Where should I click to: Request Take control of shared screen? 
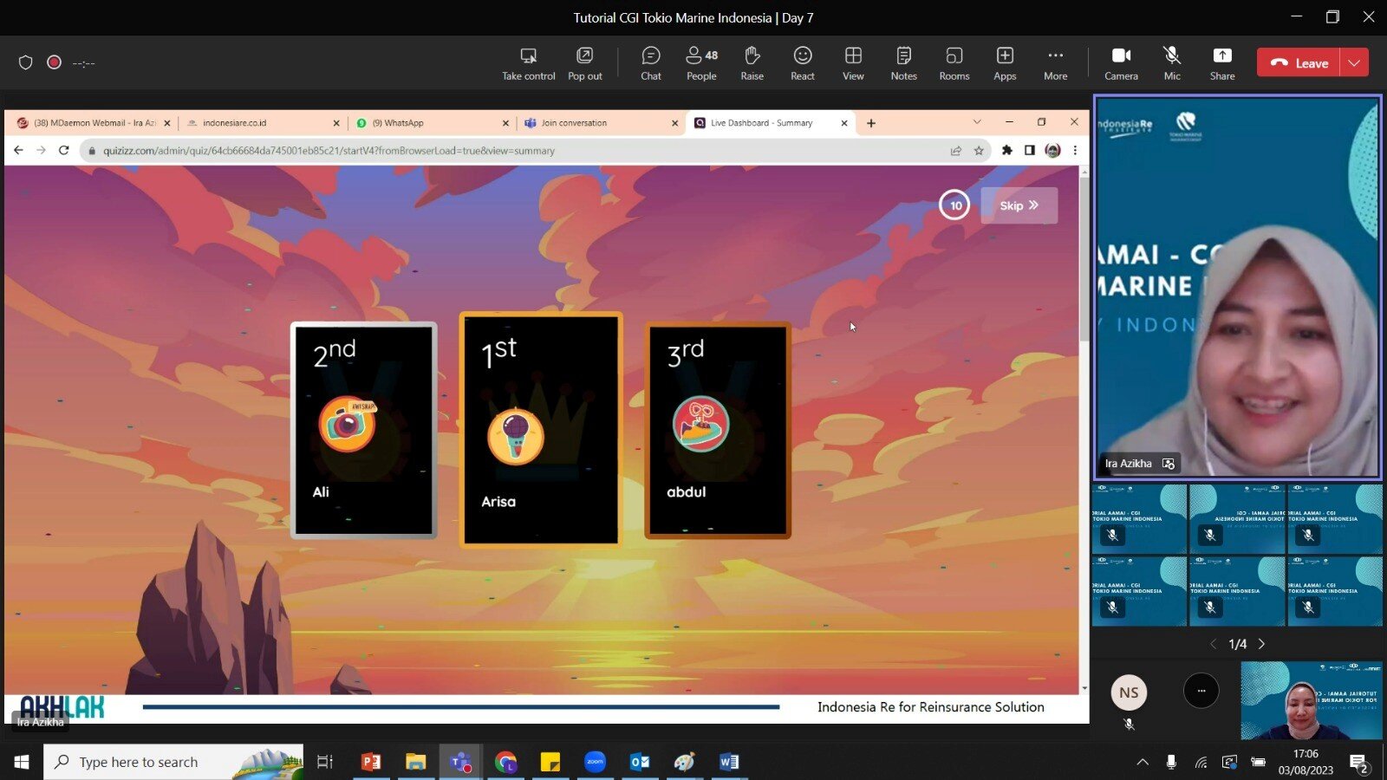coord(528,63)
